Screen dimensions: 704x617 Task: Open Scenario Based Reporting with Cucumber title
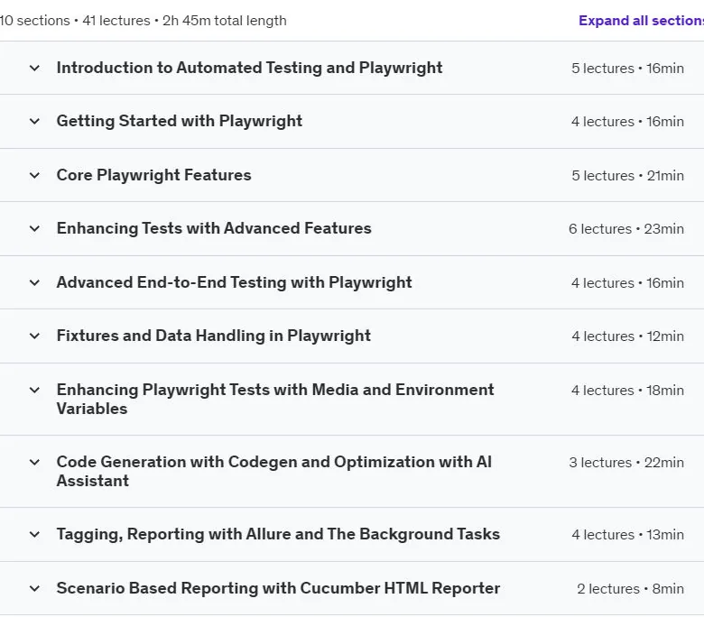[x=278, y=588]
